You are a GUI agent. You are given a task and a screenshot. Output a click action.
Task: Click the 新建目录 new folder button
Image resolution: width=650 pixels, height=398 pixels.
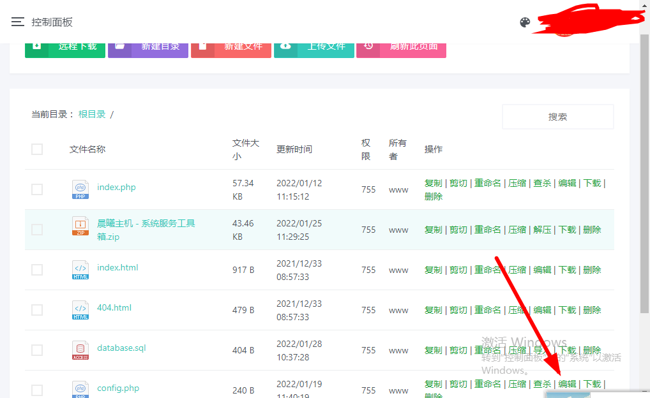[148, 50]
